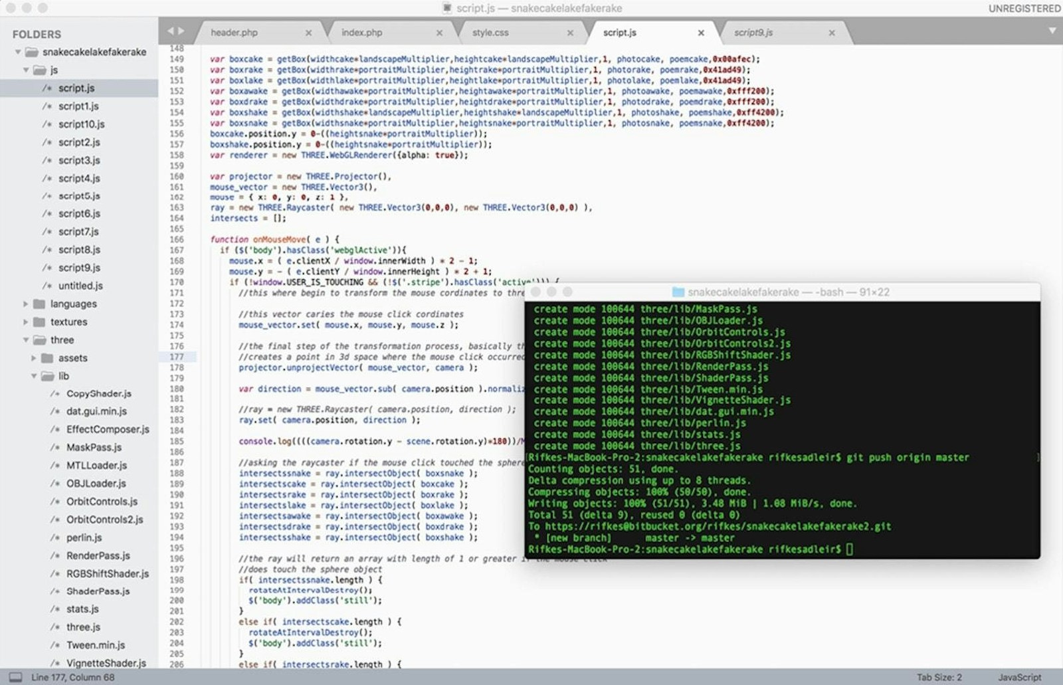1063x685 pixels.
Task: Change the Tab Size: 2 setting
Action: [x=939, y=677]
